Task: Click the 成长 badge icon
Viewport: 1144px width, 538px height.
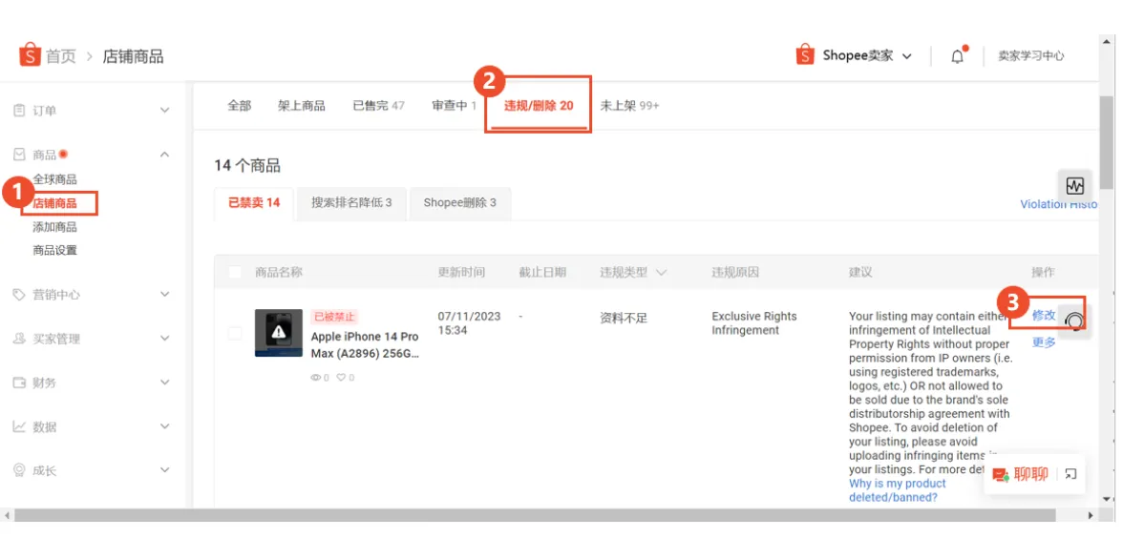Action: click(x=20, y=470)
